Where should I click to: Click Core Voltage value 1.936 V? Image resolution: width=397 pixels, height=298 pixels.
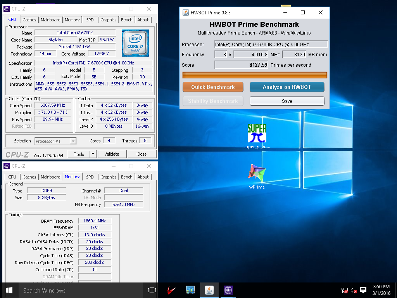click(x=102, y=54)
